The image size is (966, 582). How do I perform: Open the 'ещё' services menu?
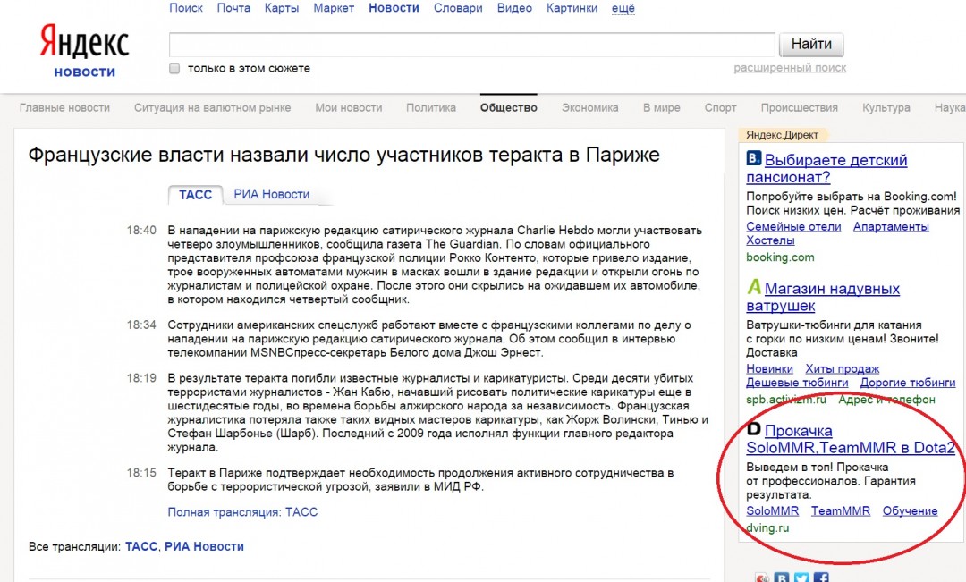621,7
